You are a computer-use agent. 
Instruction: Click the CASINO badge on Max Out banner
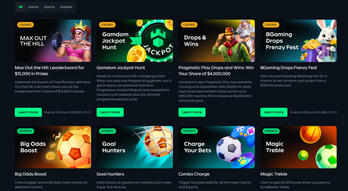pos(25,24)
